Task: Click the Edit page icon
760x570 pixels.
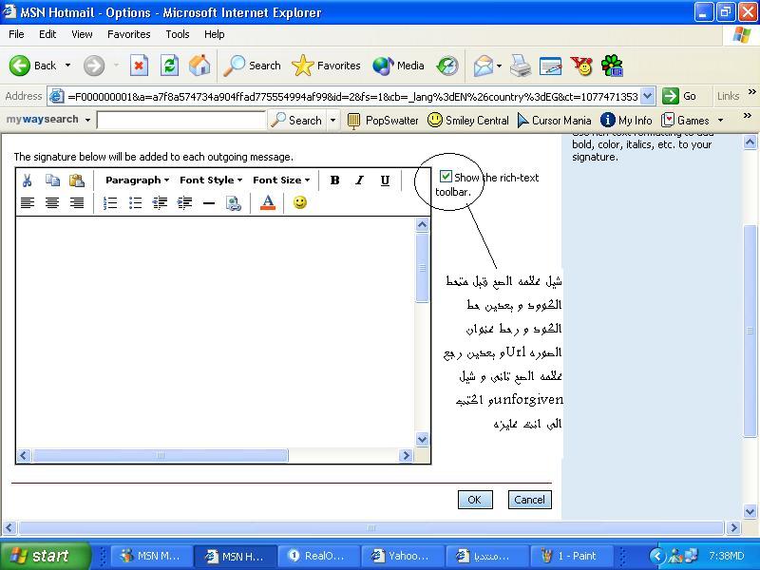Action: tap(551, 66)
